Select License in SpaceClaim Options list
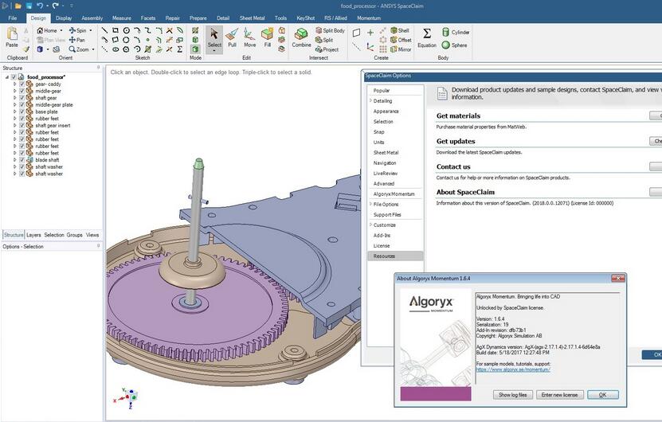The width and height of the screenshot is (662, 422). click(x=382, y=245)
